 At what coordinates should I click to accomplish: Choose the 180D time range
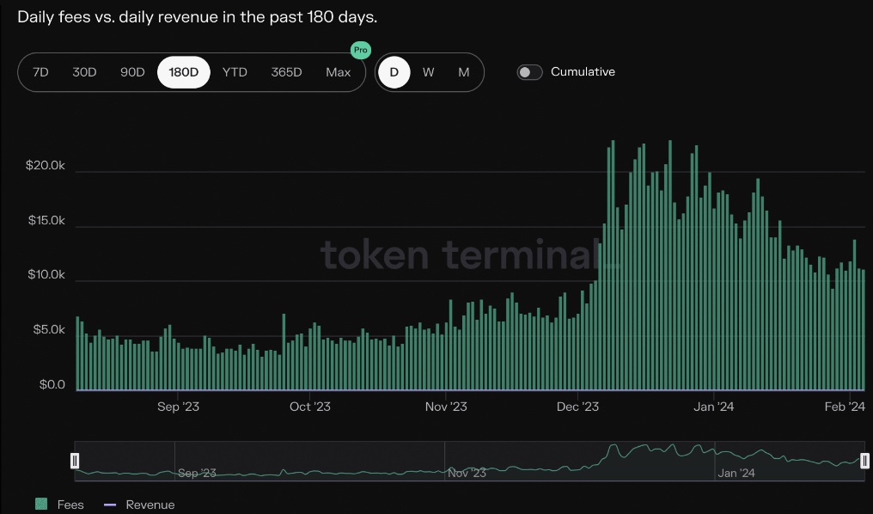click(x=184, y=72)
